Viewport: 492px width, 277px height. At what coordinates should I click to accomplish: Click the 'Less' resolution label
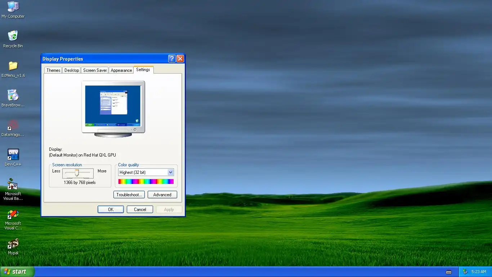point(56,171)
